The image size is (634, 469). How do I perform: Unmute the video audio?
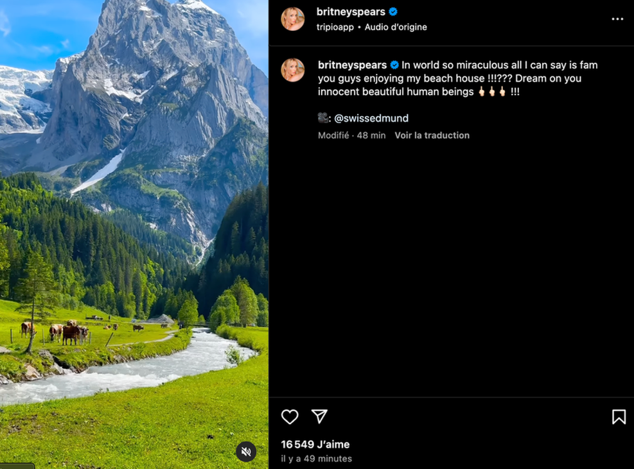point(245,452)
